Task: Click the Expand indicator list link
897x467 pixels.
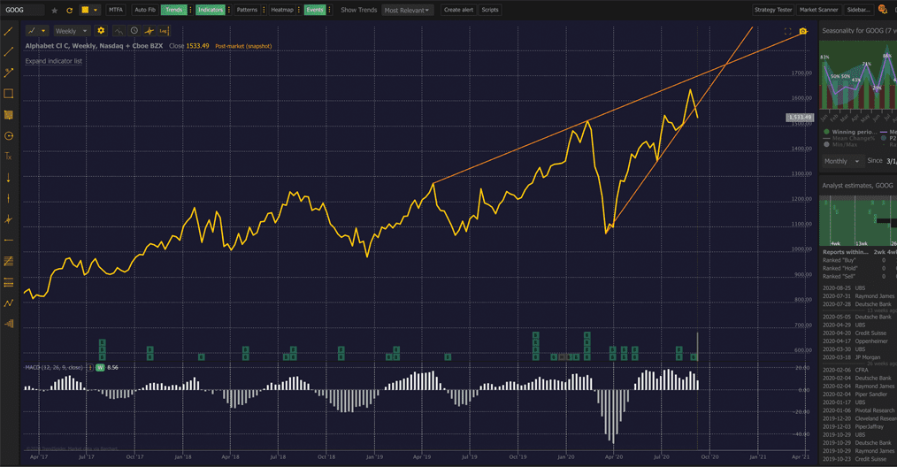Action: (54, 61)
